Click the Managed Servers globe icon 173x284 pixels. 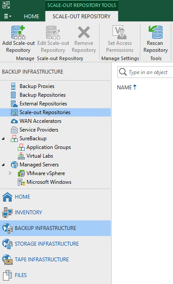(14, 165)
